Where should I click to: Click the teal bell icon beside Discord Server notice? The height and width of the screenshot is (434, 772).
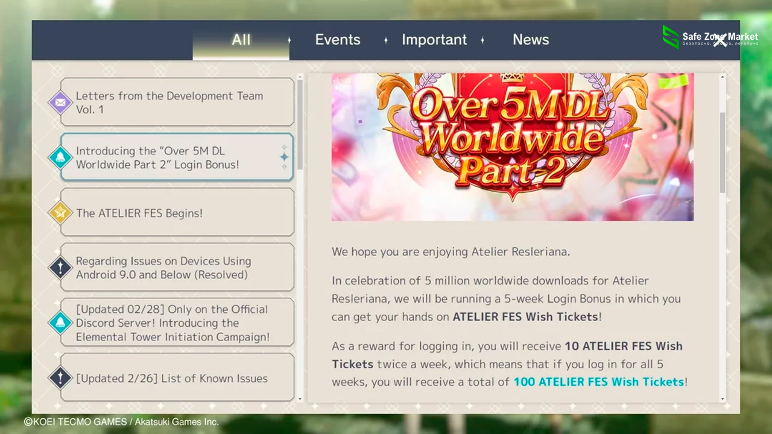point(60,322)
